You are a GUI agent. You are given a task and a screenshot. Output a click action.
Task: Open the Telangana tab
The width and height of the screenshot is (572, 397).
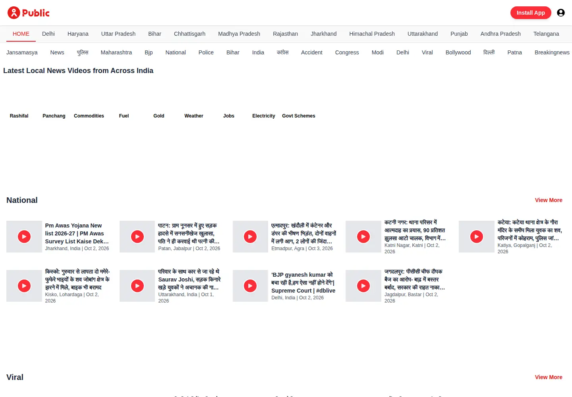click(x=546, y=34)
